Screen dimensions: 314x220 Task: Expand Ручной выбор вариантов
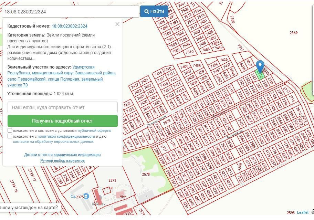(x=62, y=160)
